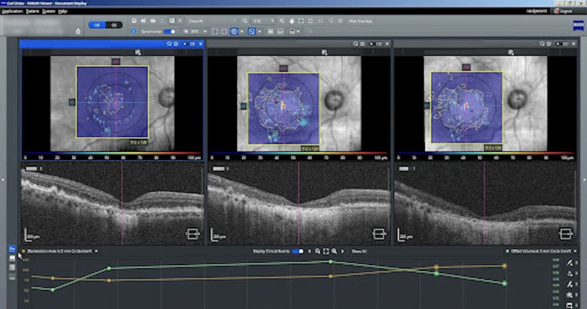Click export icon above first fundus image
The height and width of the screenshot is (309, 587).
click(138, 53)
